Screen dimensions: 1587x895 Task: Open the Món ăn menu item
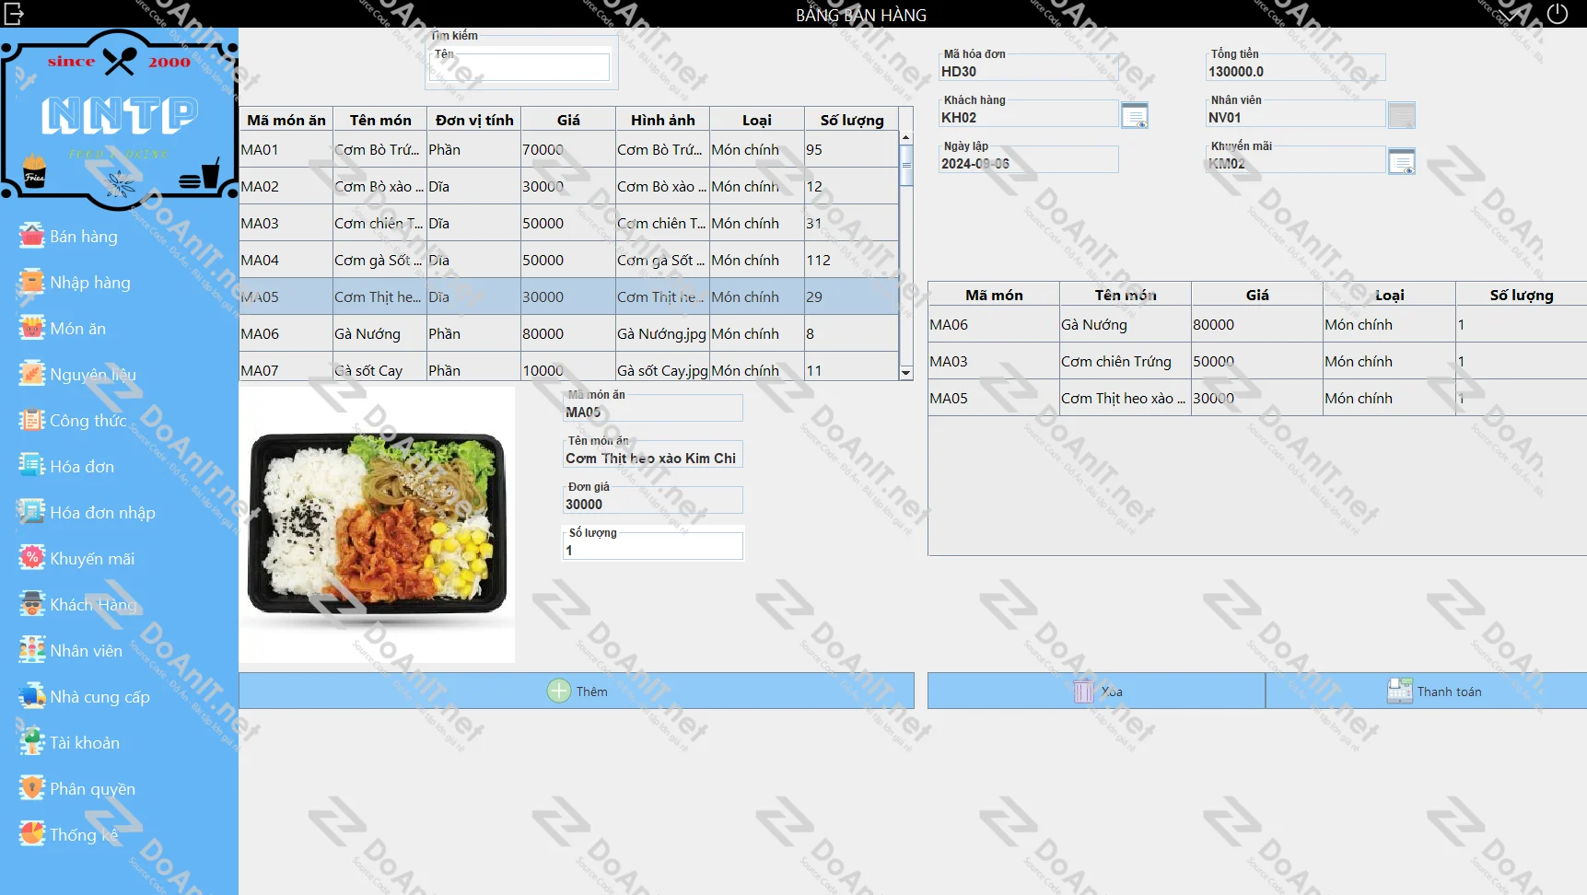[x=77, y=329]
